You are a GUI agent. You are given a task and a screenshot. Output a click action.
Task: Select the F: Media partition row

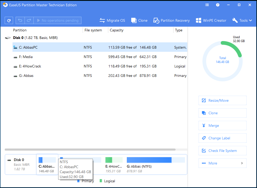click(x=100, y=57)
